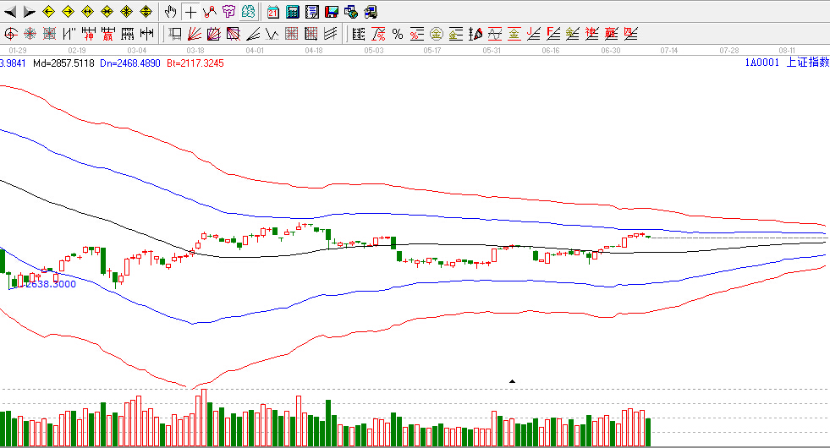
Task: Toggle the crosshair cursor tool
Action: pyautogui.click(x=191, y=12)
